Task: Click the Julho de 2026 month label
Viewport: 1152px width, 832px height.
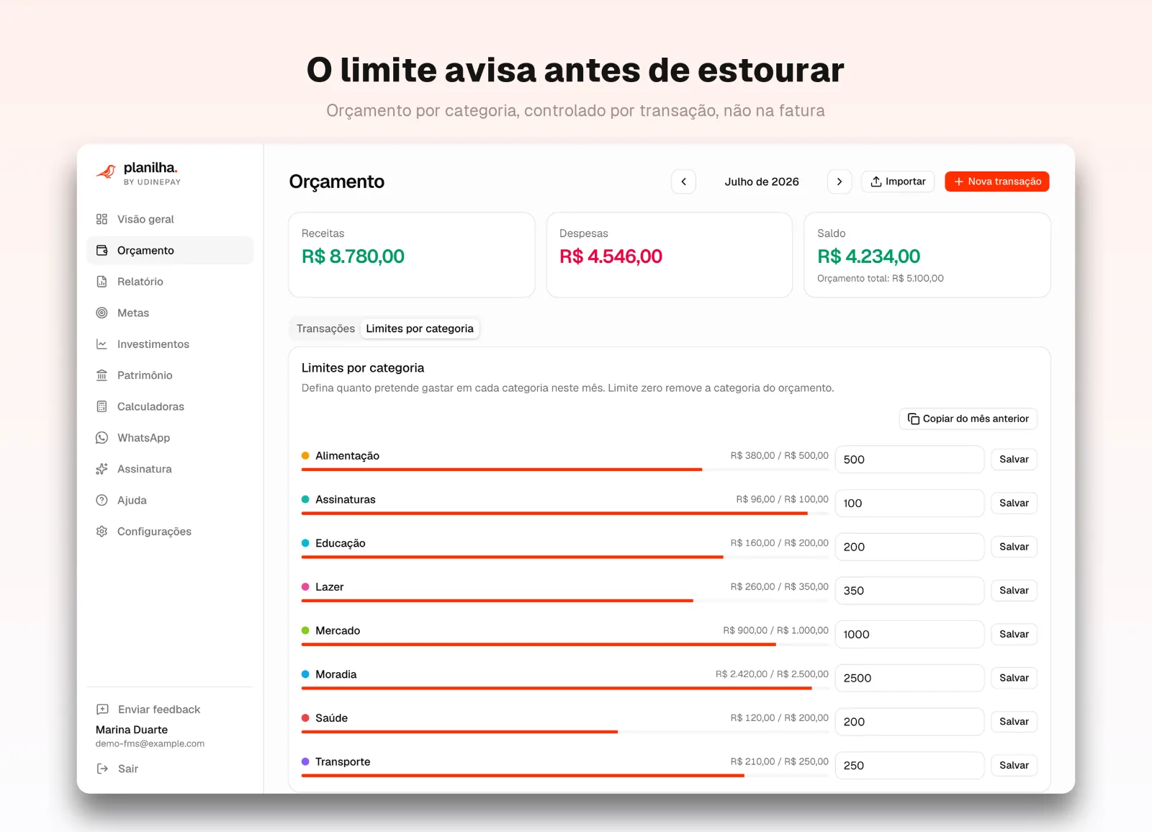Action: click(762, 182)
